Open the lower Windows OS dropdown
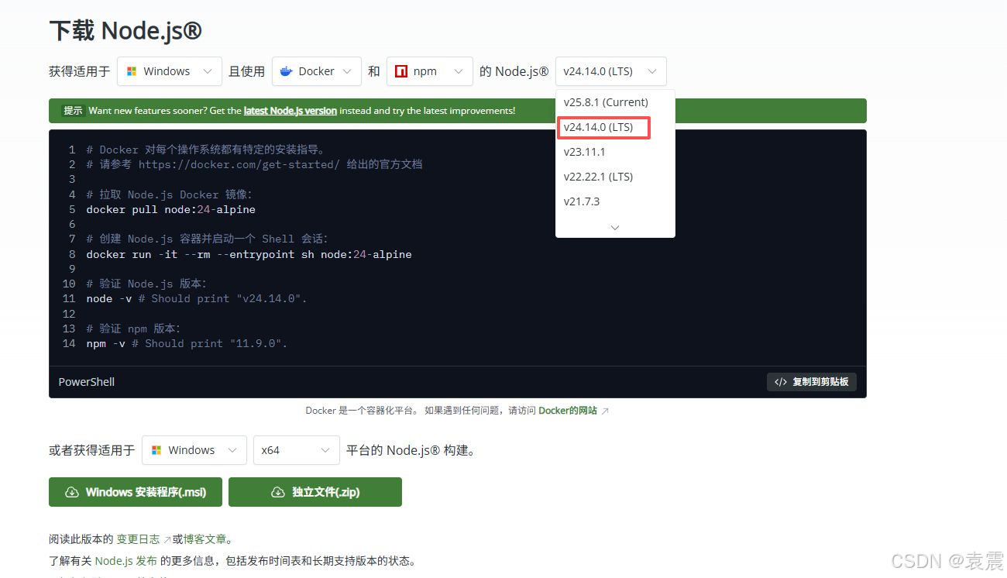This screenshot has width=1007, height=578. [x=194, y=450]
